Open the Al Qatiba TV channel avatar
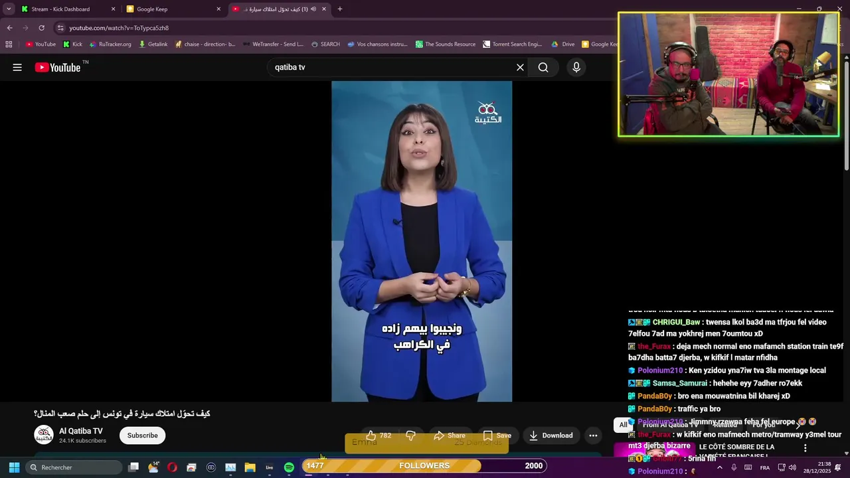850x478 pixels. tap(44, 436)
